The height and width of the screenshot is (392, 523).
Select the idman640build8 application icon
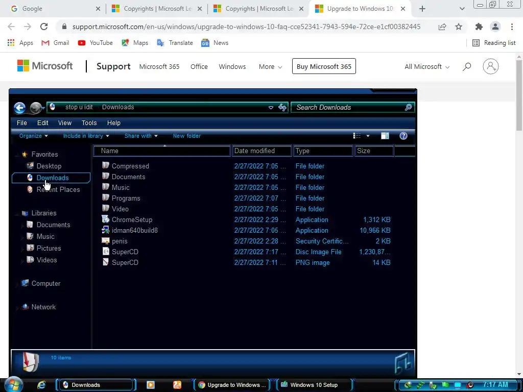pyautogui.click(x=105, y=230)
